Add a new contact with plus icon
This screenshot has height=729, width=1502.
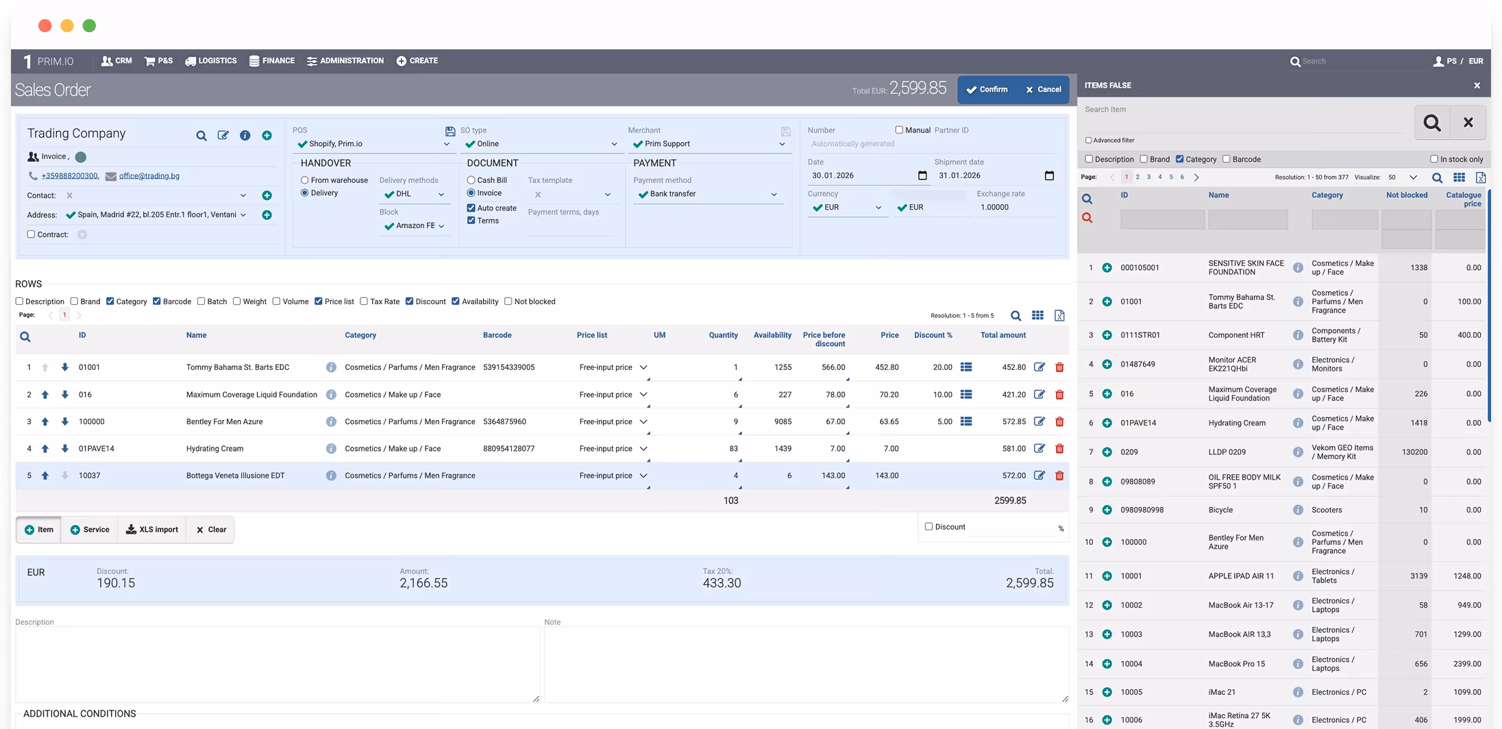(267, 195)
